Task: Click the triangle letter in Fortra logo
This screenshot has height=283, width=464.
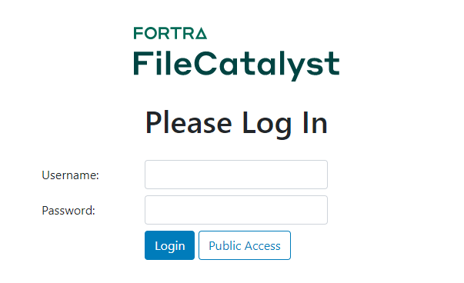Action: 201,33
